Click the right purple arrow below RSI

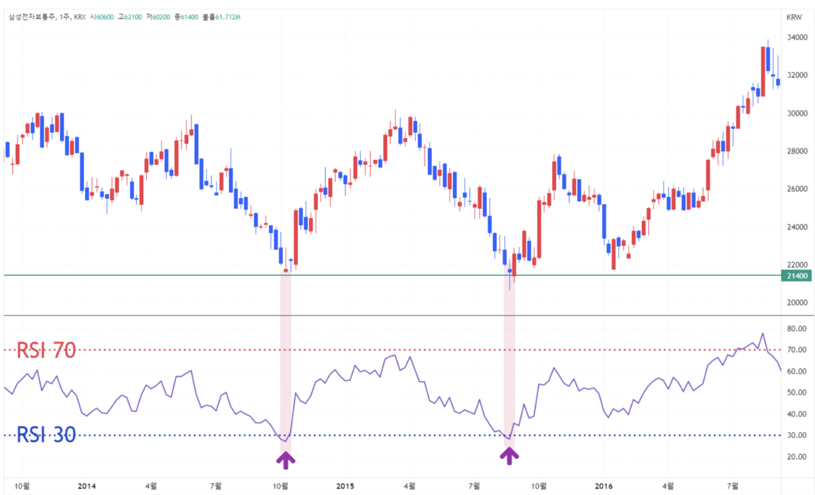(x=509, y=455)
